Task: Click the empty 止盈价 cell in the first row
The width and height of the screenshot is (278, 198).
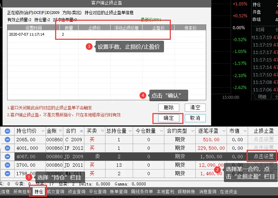Action: click(159, 34)
